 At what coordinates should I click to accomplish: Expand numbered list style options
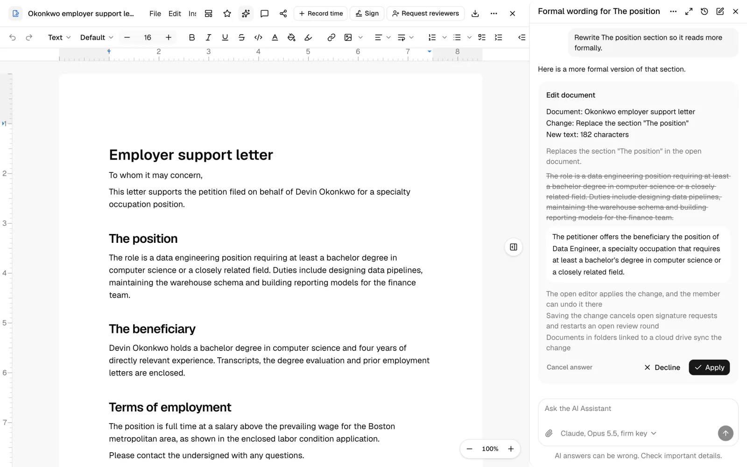444,37
